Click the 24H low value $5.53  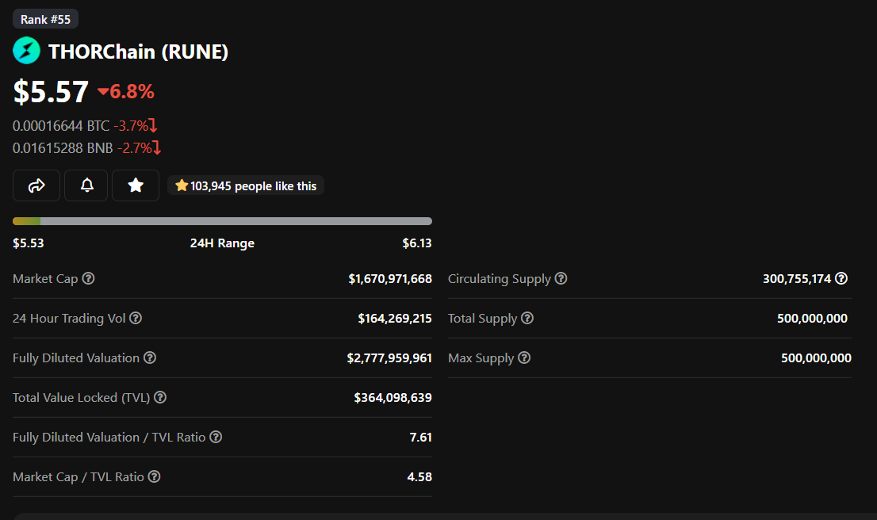[29, 243]
